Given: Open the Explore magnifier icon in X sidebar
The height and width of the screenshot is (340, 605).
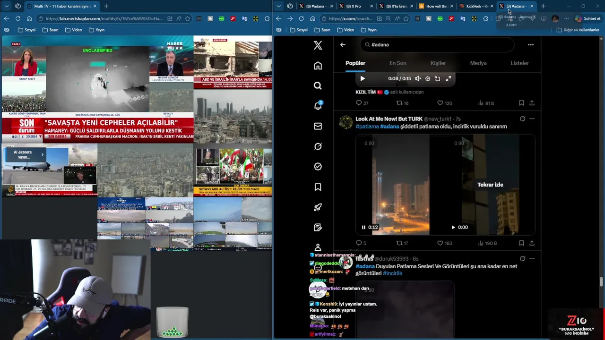Looking at the screenshot, I should [x=318, y=85].
